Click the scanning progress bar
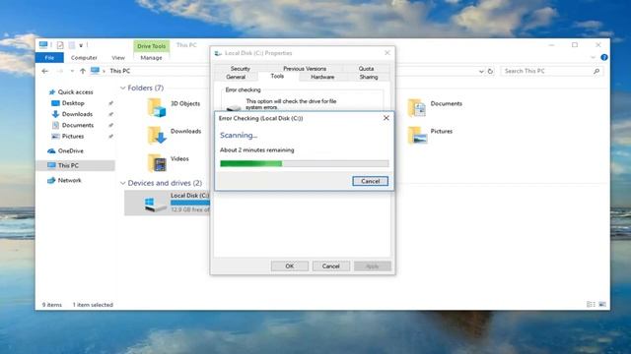Screen dimensions: 631x354 pos(305,163)
